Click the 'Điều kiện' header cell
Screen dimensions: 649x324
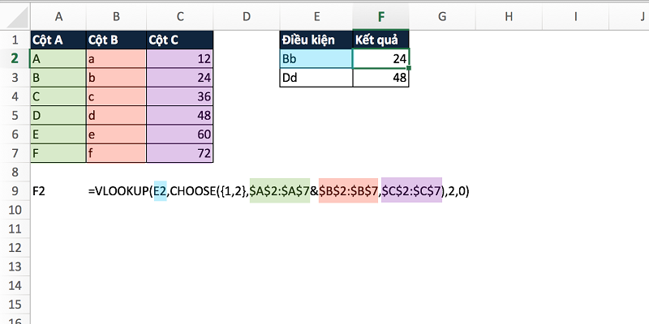tap(316, 40)
